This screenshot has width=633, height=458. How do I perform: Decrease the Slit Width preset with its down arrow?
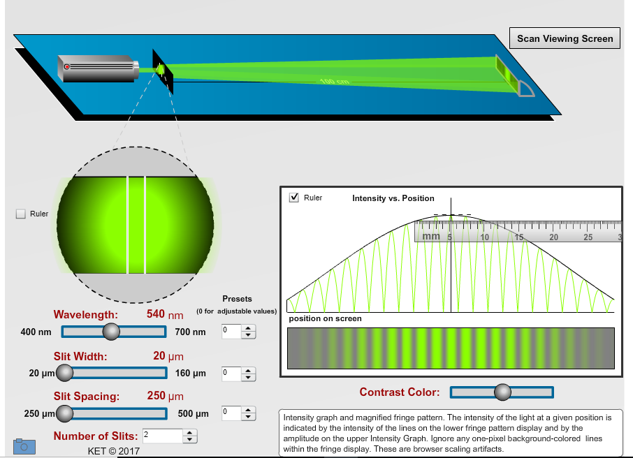coord(247,376)
